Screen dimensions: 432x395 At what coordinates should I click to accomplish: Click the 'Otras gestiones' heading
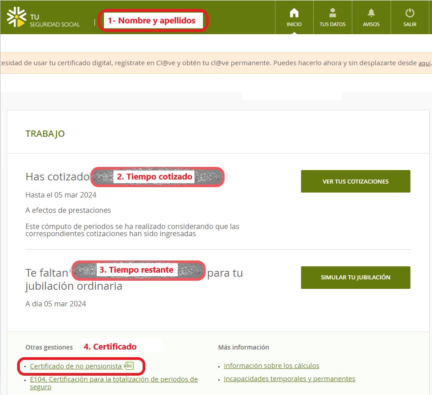coord(49,347)
